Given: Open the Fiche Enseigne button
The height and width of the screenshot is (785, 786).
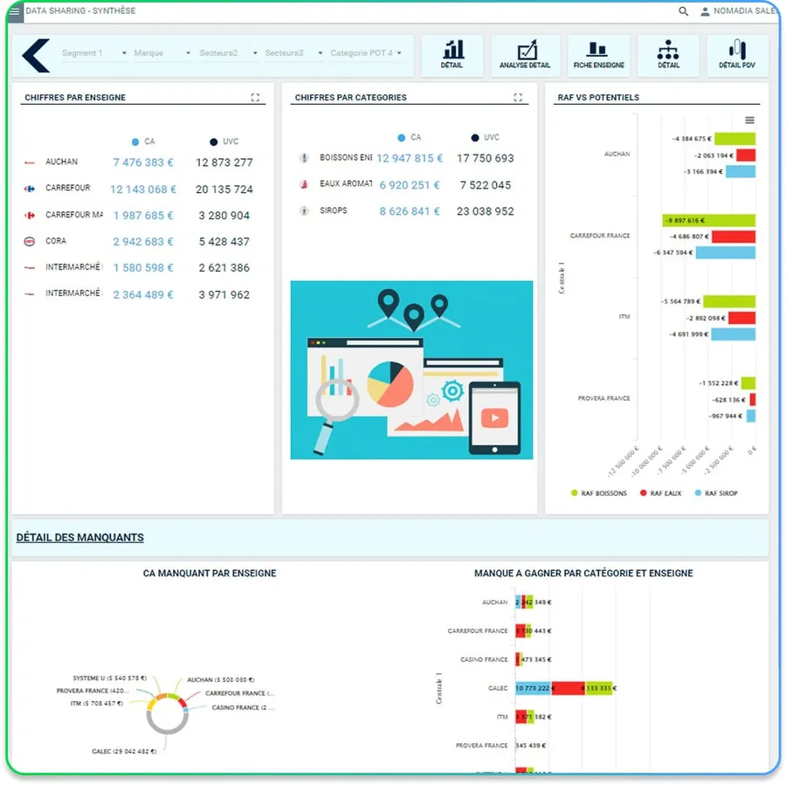Looking at the screenshot, I should tap(598, 55).
